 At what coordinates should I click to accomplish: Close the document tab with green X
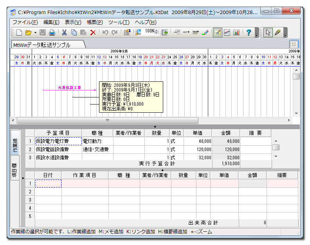[294, 44]
